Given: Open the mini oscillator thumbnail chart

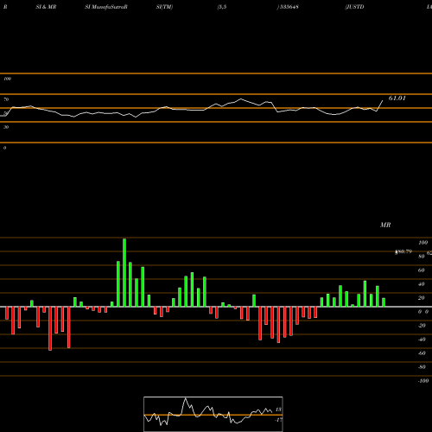Looking at the screenshot, I should click(x=213, y=414).
